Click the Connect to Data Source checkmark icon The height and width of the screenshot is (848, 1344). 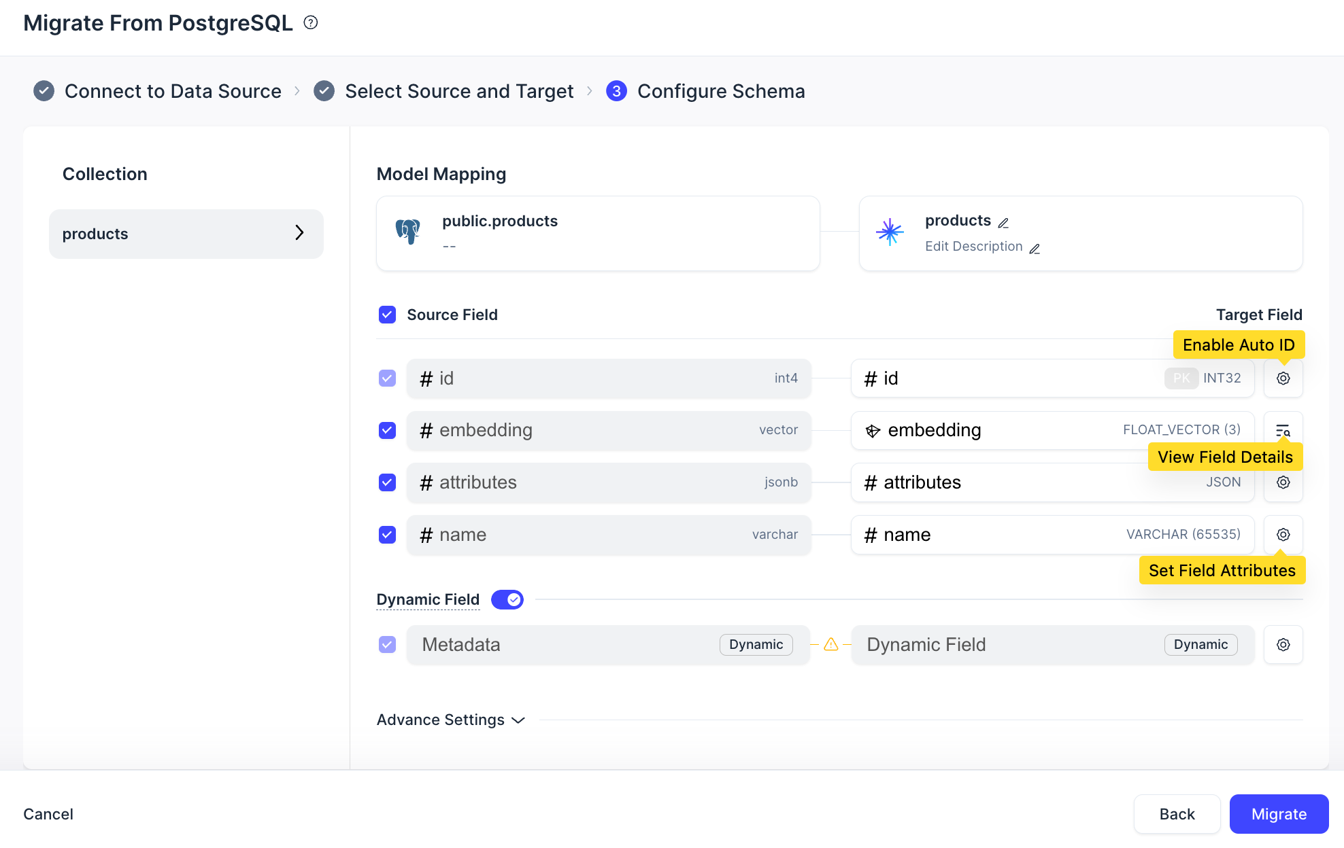click(x=44, y=91)
